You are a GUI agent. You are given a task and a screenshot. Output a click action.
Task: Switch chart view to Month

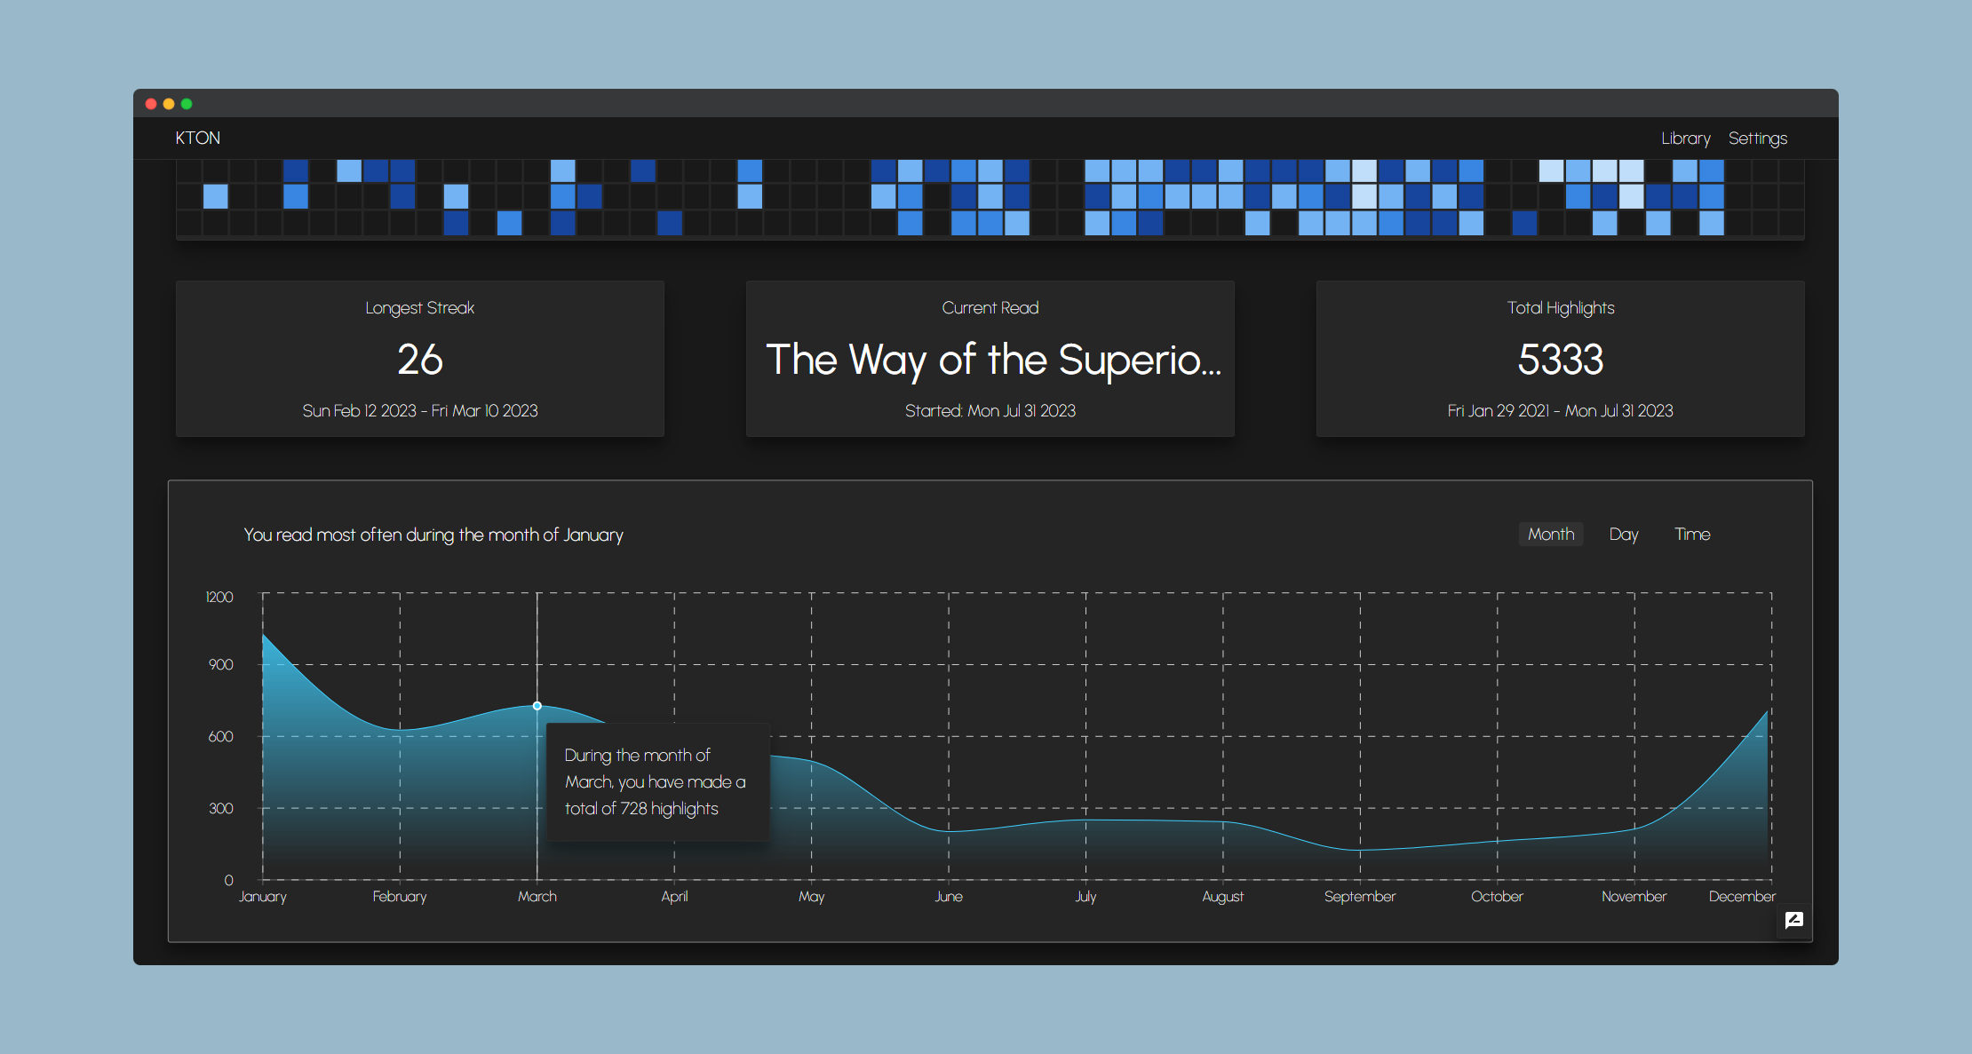1550,534
